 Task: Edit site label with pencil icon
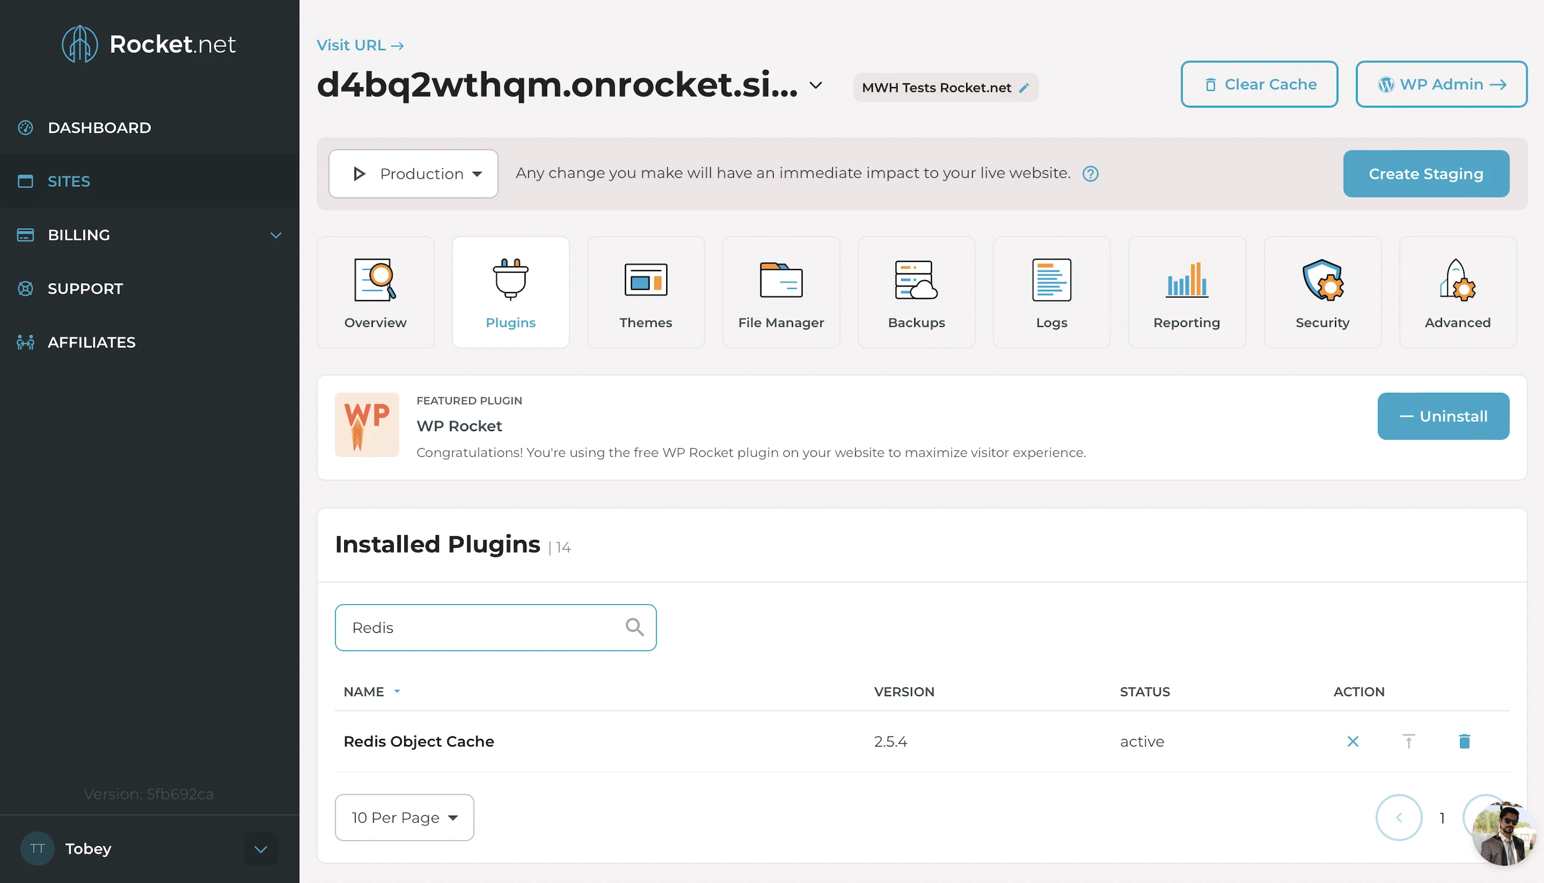pyautogui.click(x=1024, y=88)
